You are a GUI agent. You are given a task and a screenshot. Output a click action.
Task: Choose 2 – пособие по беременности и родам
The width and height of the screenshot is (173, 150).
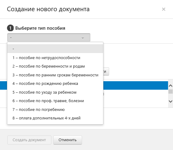[x=55, y=66]
